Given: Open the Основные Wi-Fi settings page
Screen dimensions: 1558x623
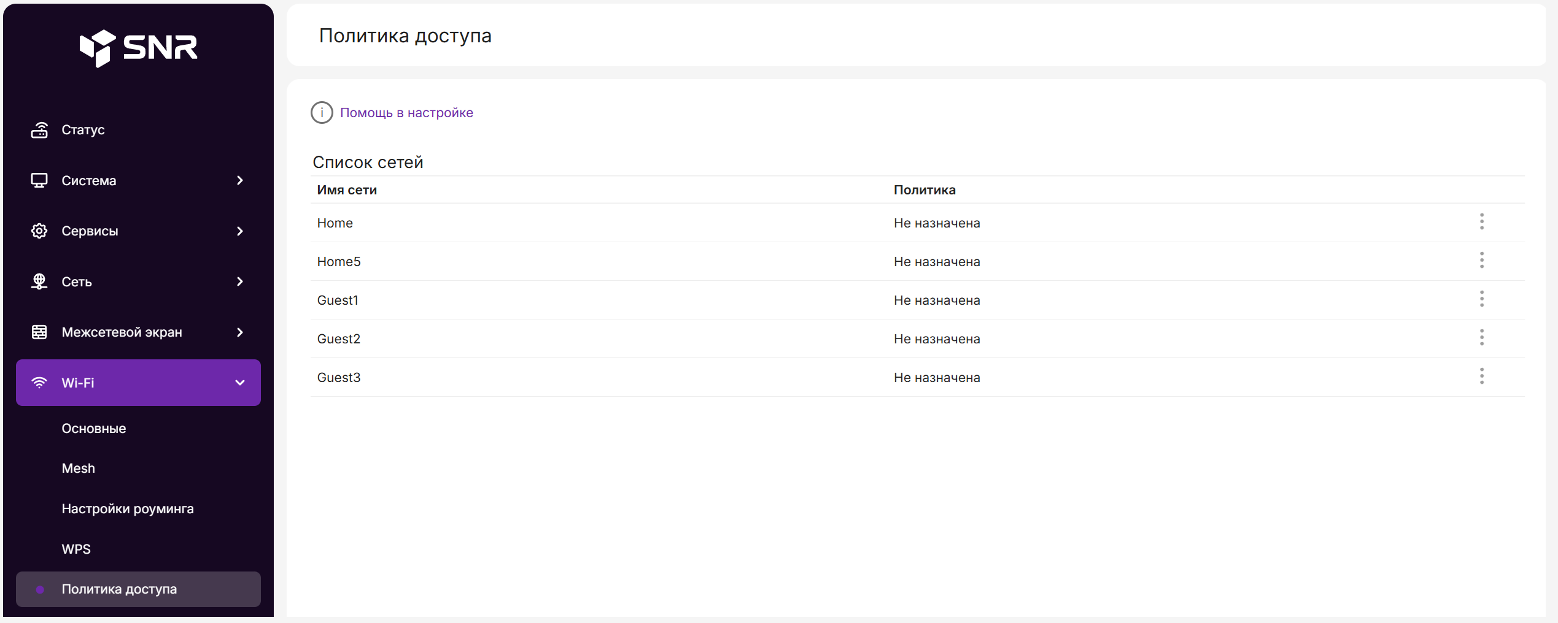Looking at the screenshot, I should [94, 429].
